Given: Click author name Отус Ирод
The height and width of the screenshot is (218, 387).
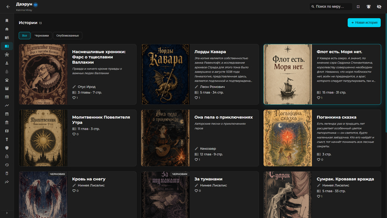Looking at the screenshot, I should (x=87, y=87).
